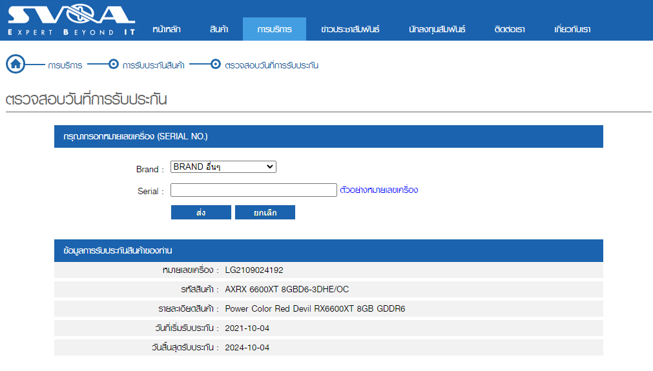Click the วันสิ้นสุดรับประกัน label
653x371 pixels.
[x=185, y=347]
